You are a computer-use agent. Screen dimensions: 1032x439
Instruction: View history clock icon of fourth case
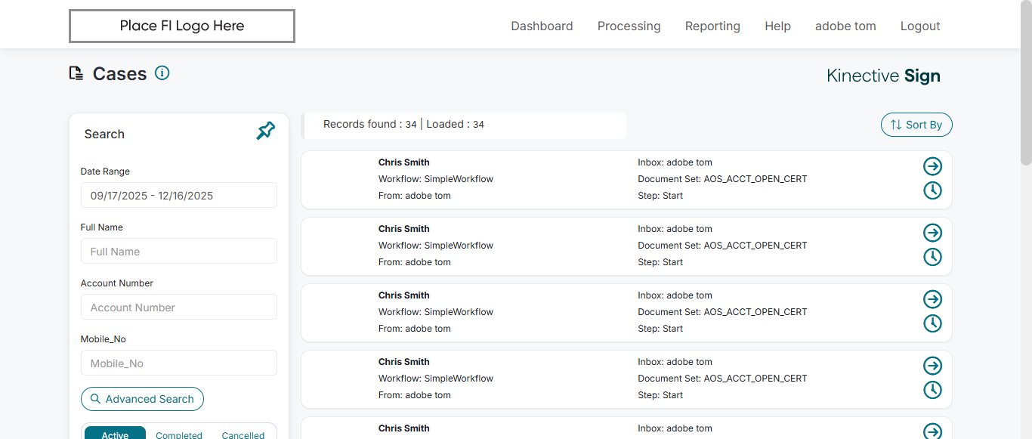[932, 390]
